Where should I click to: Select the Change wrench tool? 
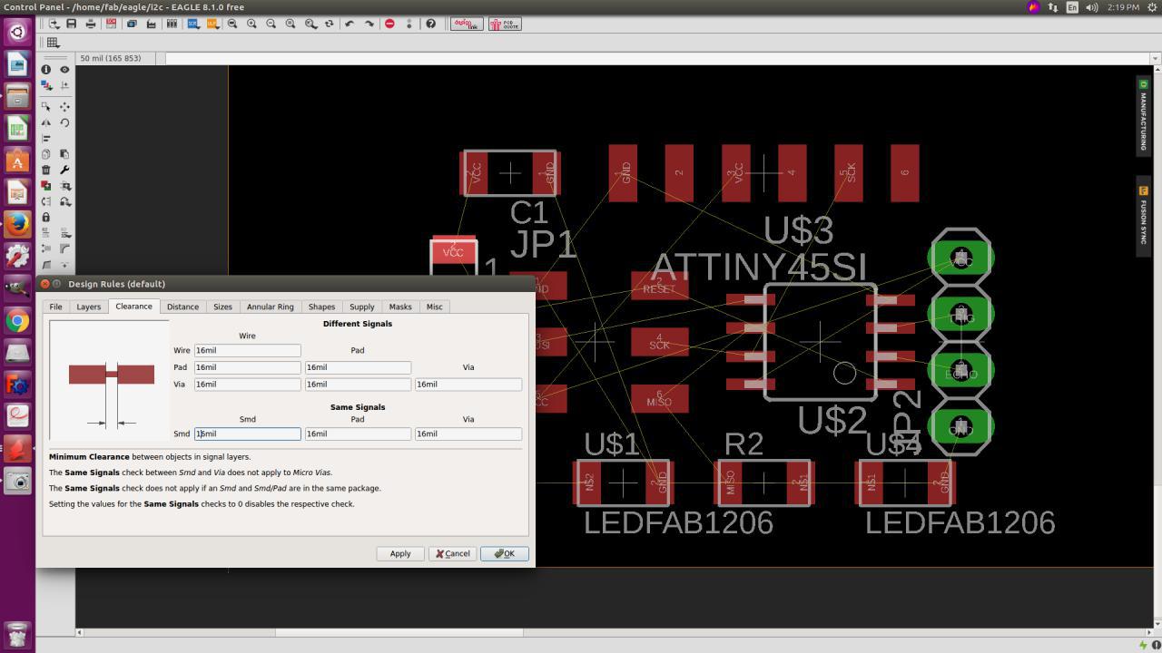tap(64, 170)
